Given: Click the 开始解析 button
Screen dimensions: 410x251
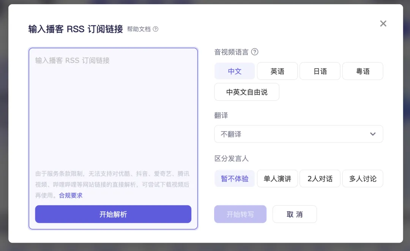Looking at the screenshot, I should point(113,214).
